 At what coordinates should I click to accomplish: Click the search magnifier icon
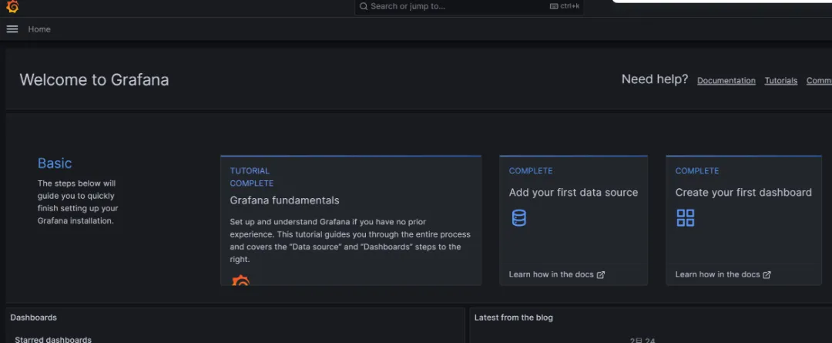click(x=364, y=6)
